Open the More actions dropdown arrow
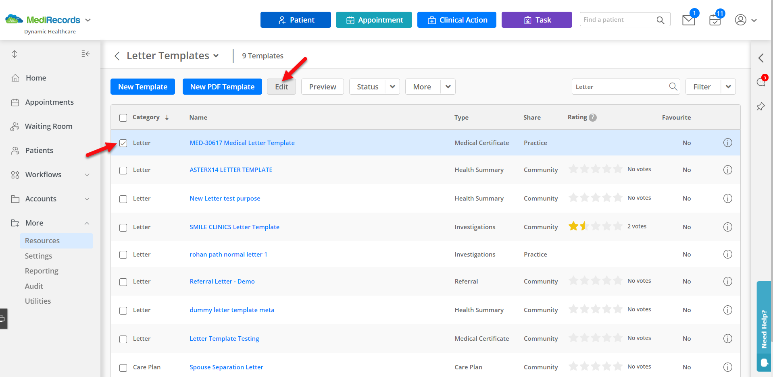773x377 pixels. click(448, 87)
